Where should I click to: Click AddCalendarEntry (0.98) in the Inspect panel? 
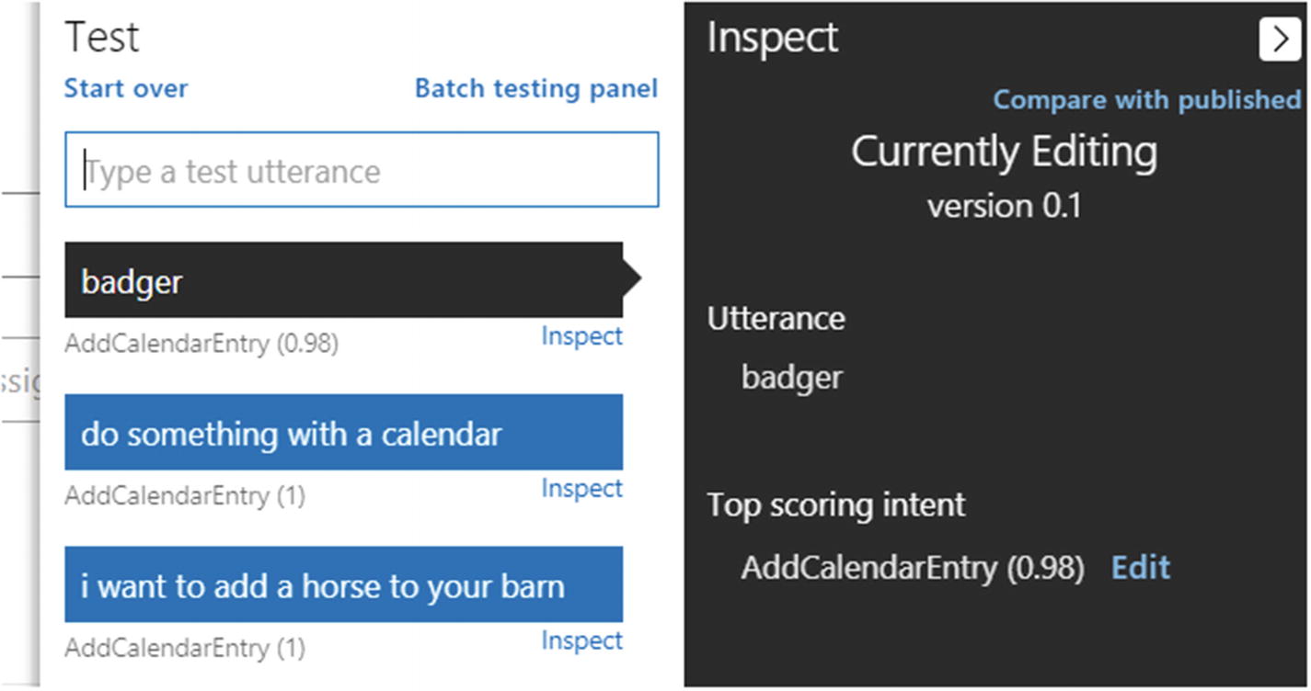[912, 568]
